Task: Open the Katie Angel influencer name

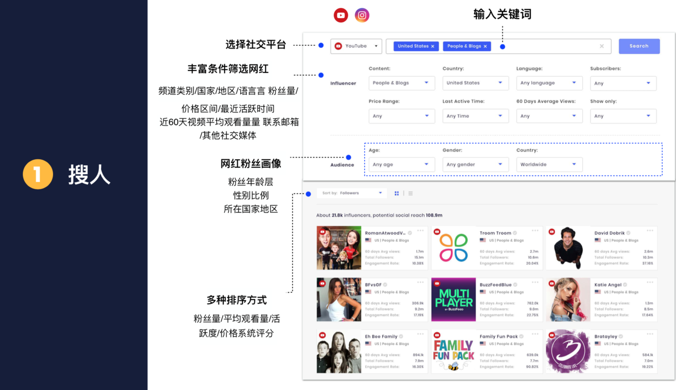Action: tap(608, 285)
